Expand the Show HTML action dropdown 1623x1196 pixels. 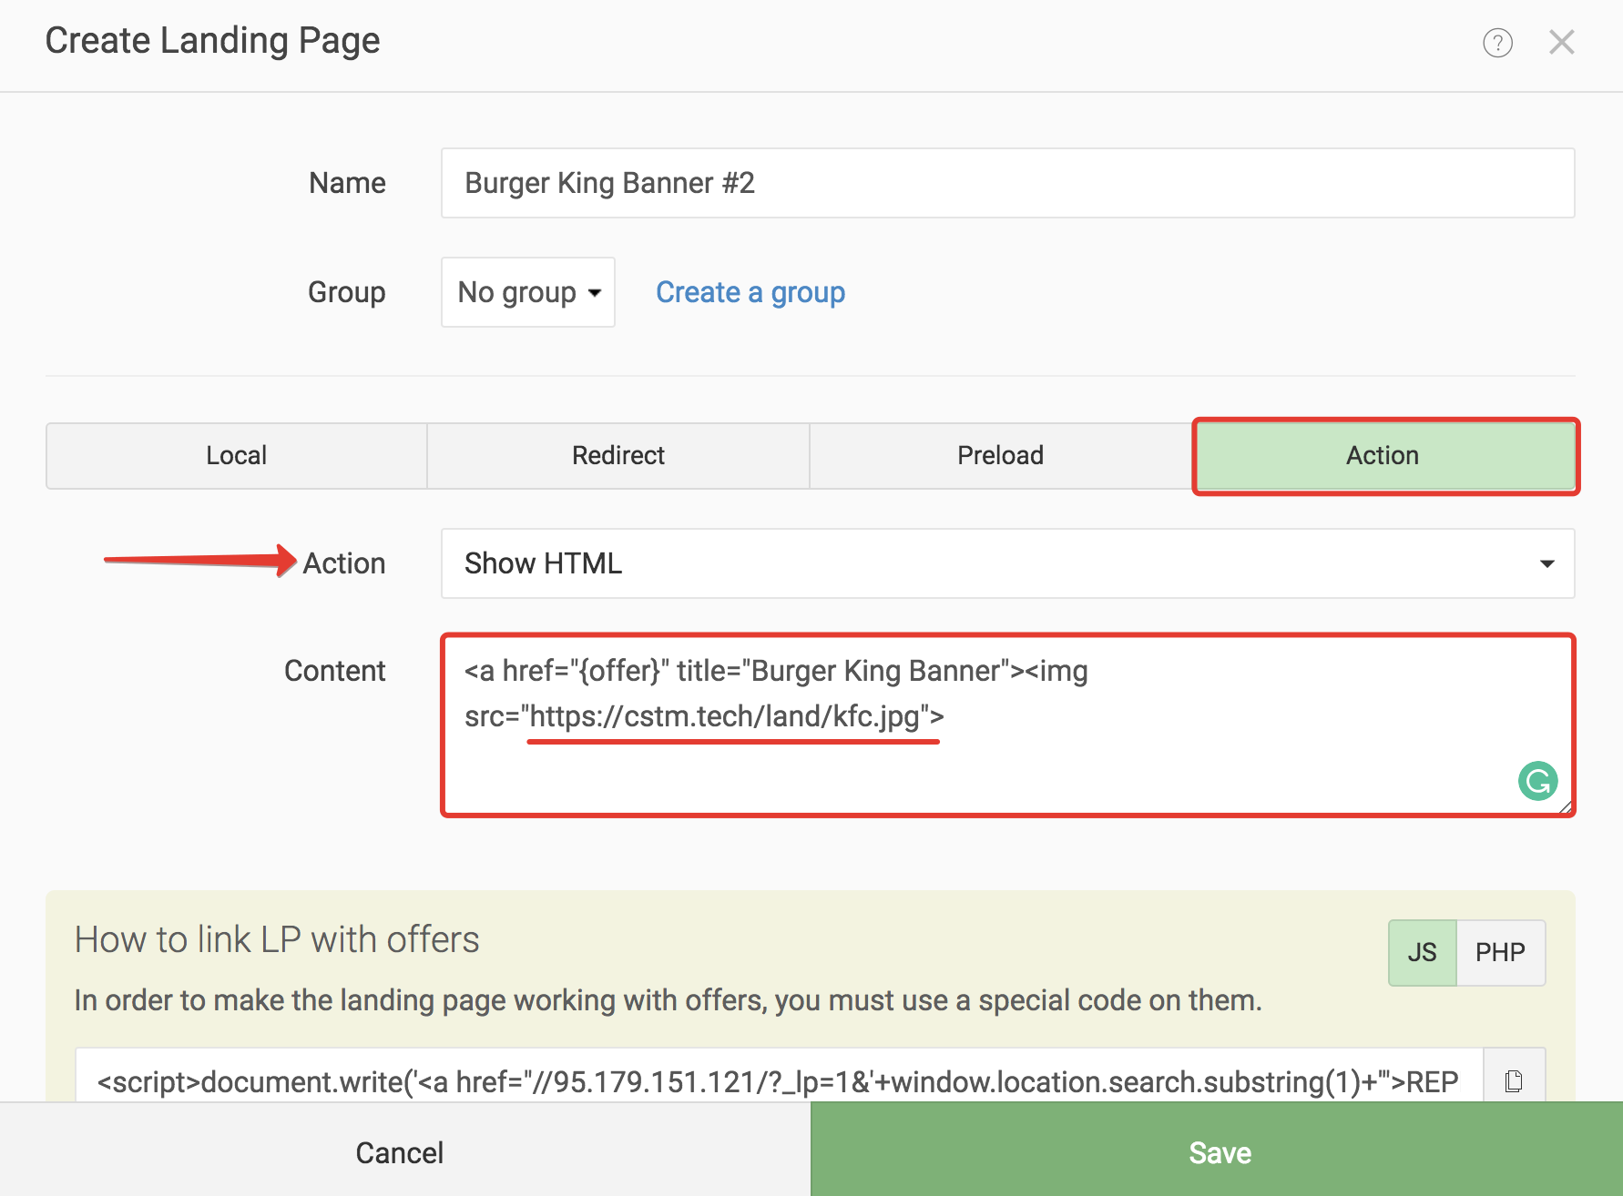(x=1008, y=563)
